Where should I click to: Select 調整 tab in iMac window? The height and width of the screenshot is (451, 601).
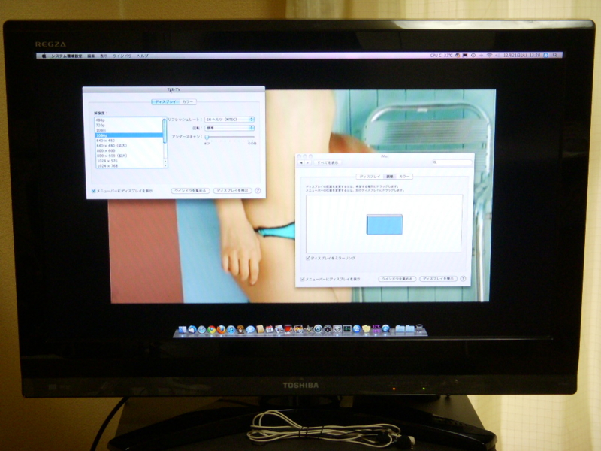point(389,177)
